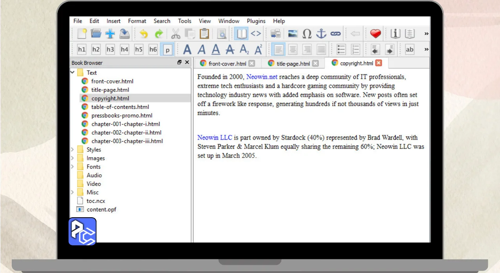Open chapter-001-chapter-i.html in Book Browser
Image resolution: width=500 pixels, height=273 pixels.
click(125, 124)
